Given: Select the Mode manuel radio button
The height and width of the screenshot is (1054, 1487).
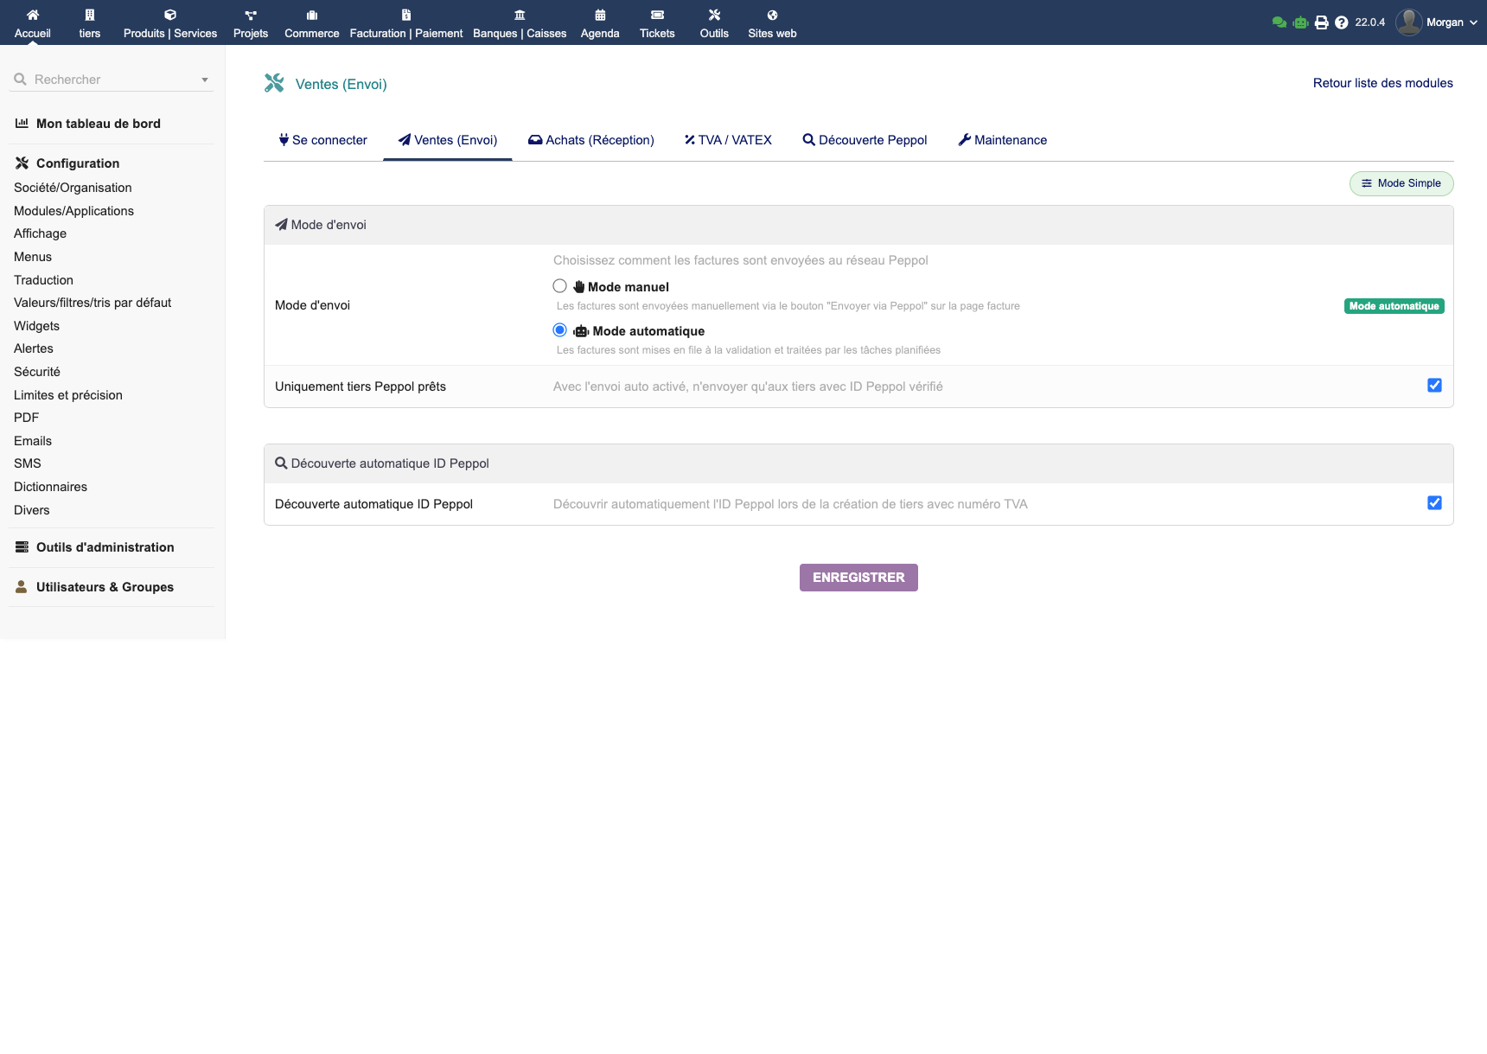Looking at the screenshot, I should coord(560,286).
